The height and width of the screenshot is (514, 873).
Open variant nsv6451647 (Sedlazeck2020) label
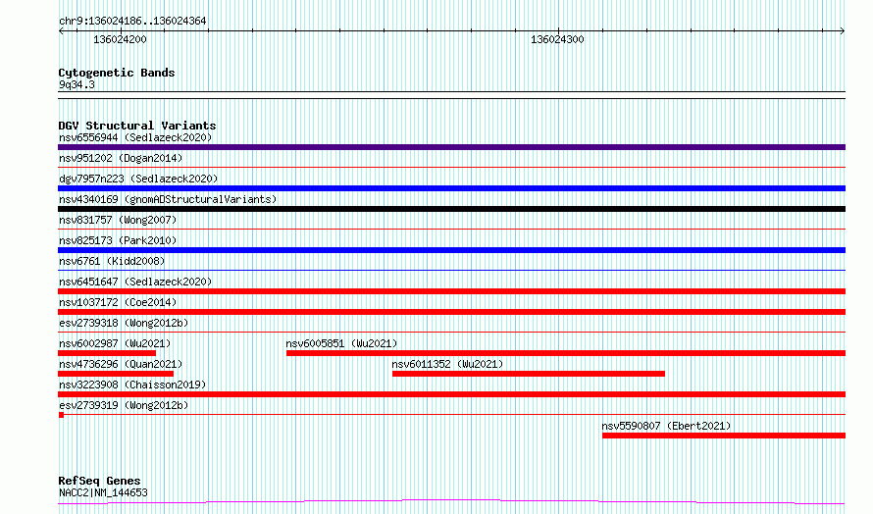click(x=135, y=282)
